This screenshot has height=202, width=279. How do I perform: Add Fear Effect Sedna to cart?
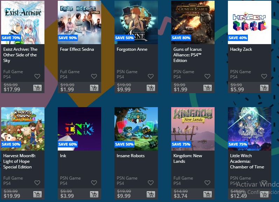click(94, 88)
